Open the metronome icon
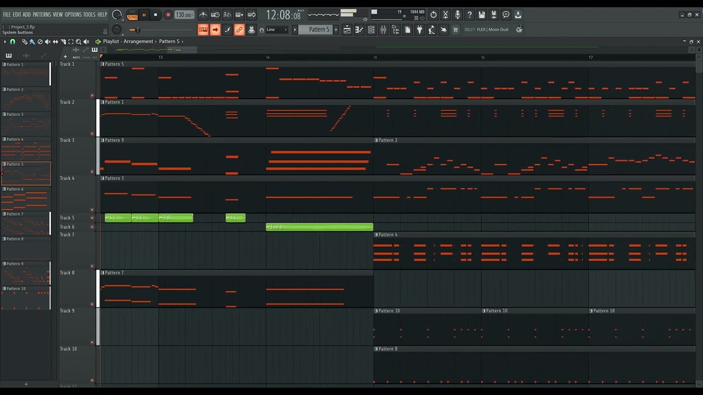 click(203, 15)
